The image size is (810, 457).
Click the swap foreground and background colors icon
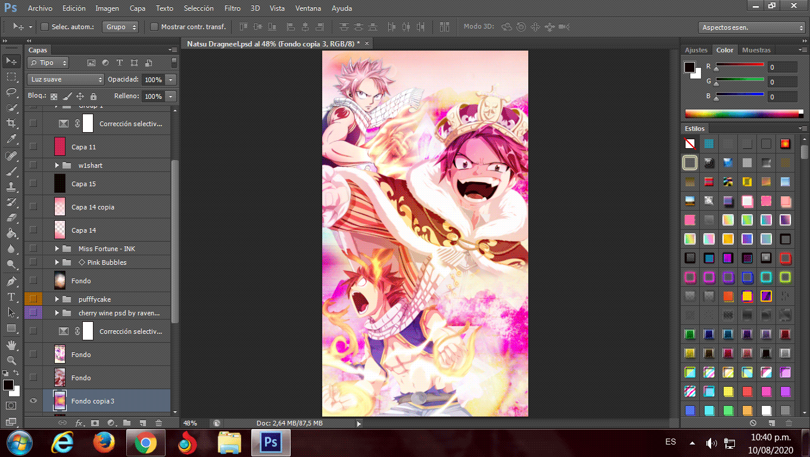[x=16, y=373]
